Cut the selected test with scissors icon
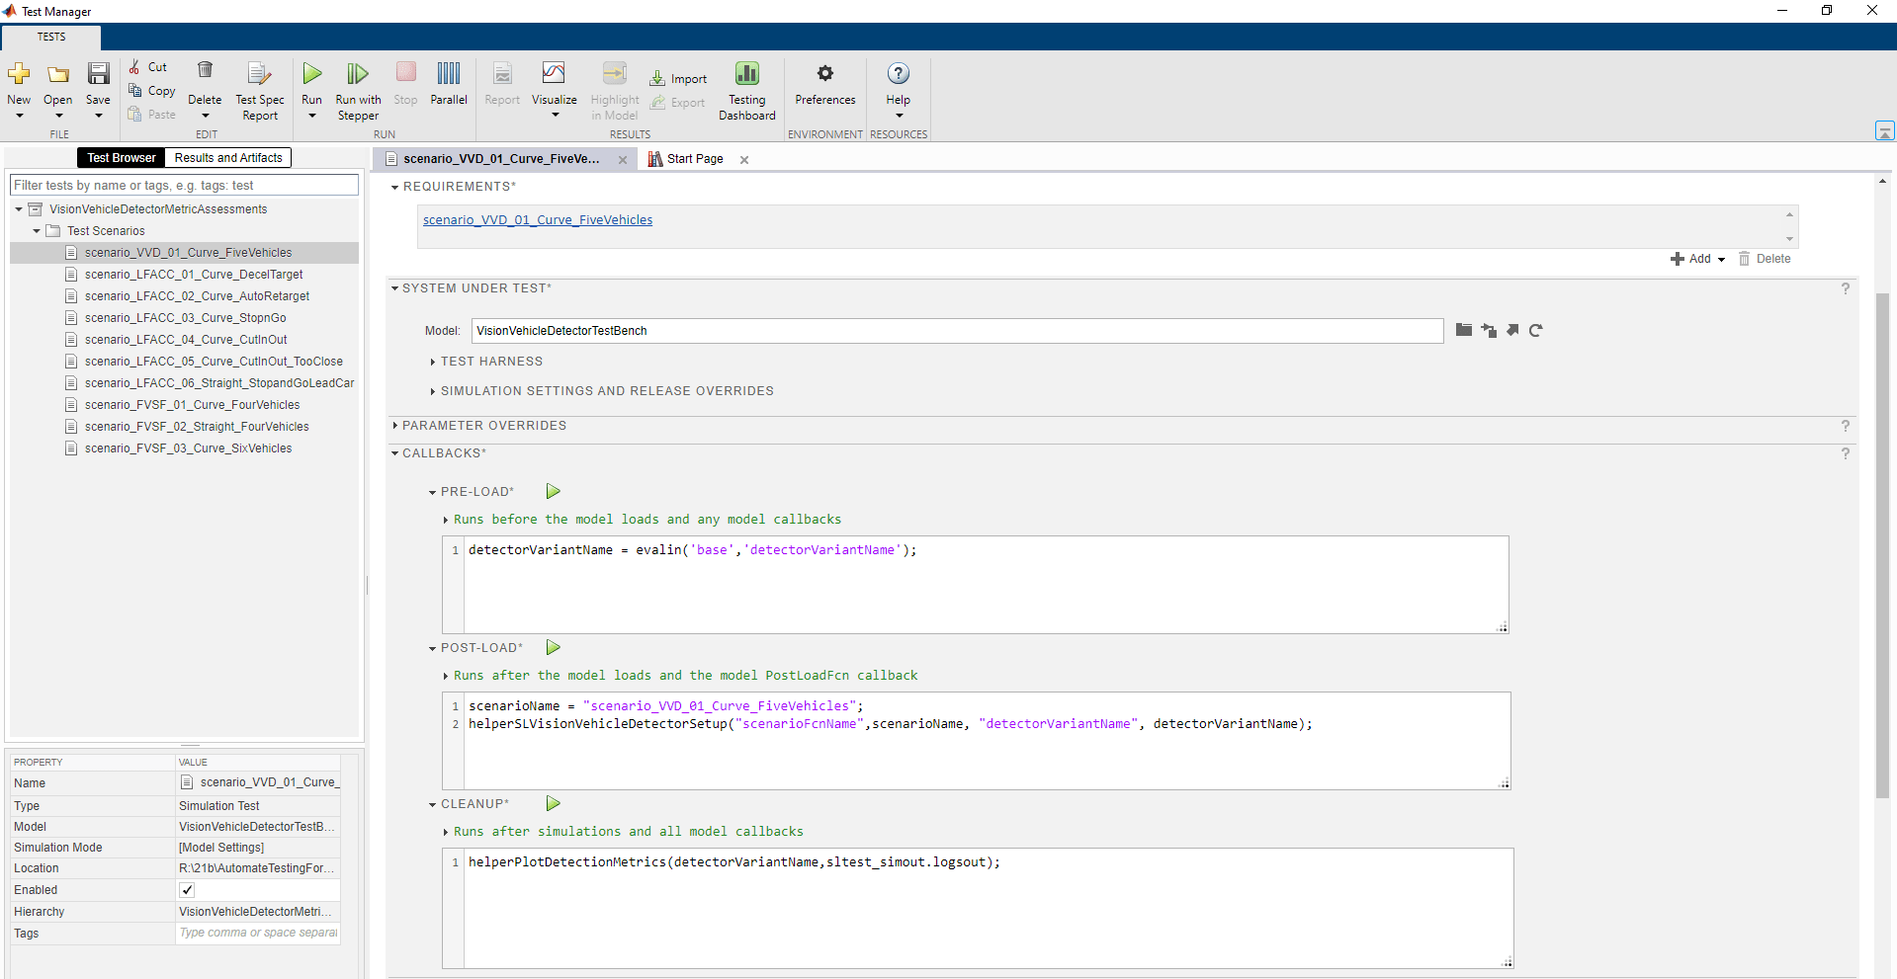This screenshot has height=979, width=1897. pyautogui.click(x=134, y=67)
